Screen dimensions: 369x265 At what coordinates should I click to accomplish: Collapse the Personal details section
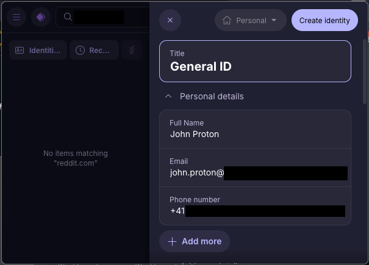[x=168, y=96]
